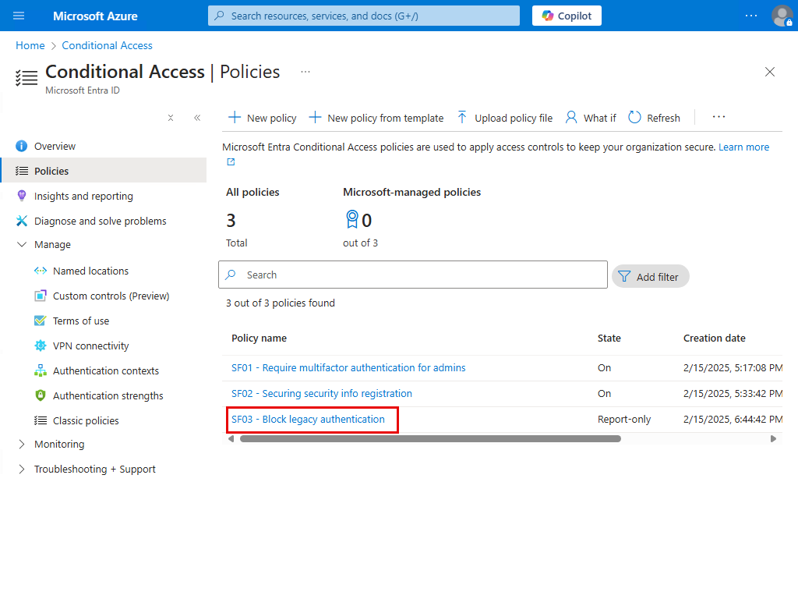Sort by Creation date column header

click(x=714, y=338)
